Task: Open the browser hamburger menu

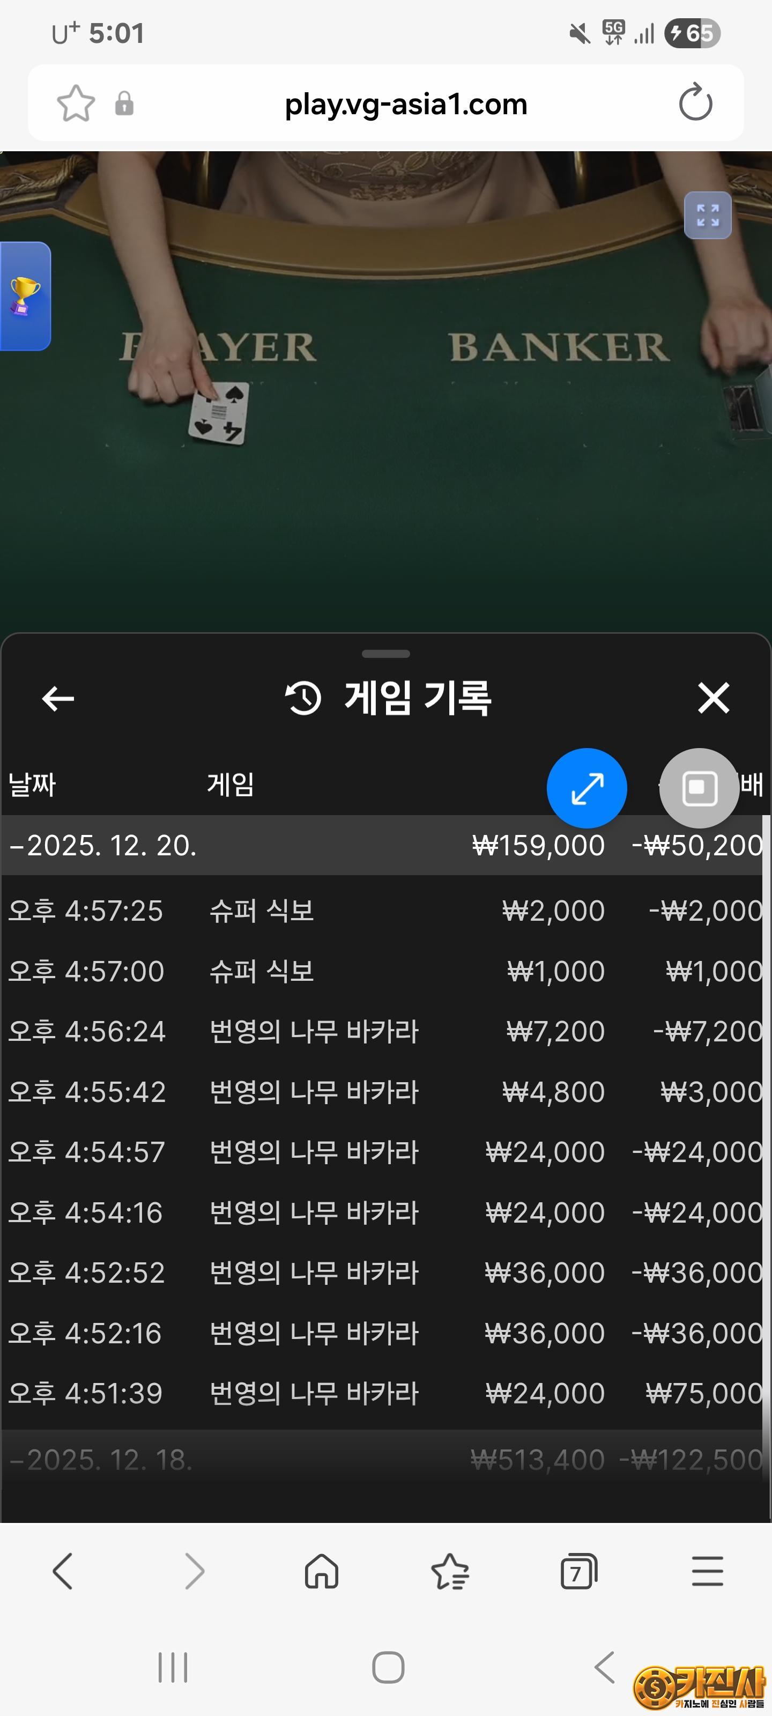Action: coord(707,1572)
